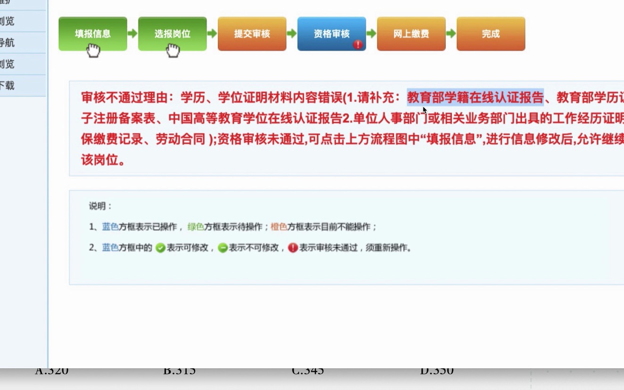The height and width of the screenshot is (390, 624).
Task: Click the text 表示审核未通过，须重新操作
Action: (x=355, y=248)
